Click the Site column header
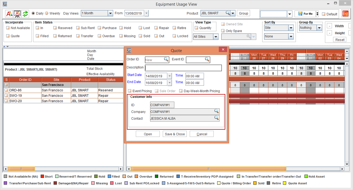Image resolution: width=353 pixels, height=190 pixels. (x=56, y=80)
